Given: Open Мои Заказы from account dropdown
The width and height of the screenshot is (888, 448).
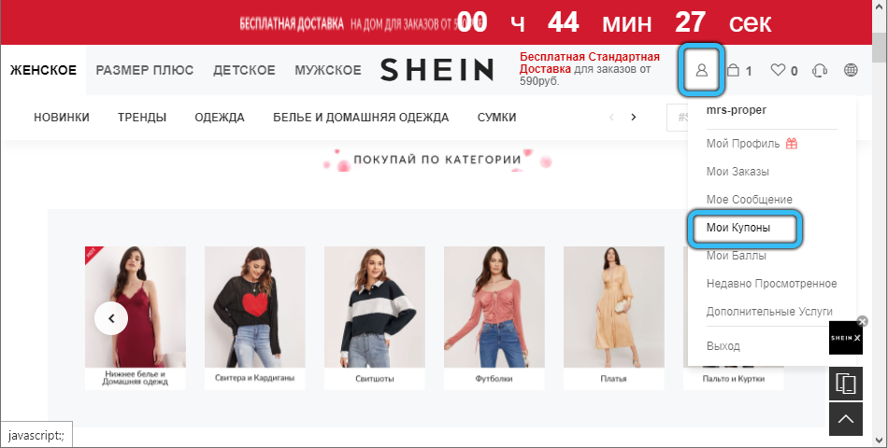Looking at the screenshot, I should pyautogui.click(x=738, y=172).
